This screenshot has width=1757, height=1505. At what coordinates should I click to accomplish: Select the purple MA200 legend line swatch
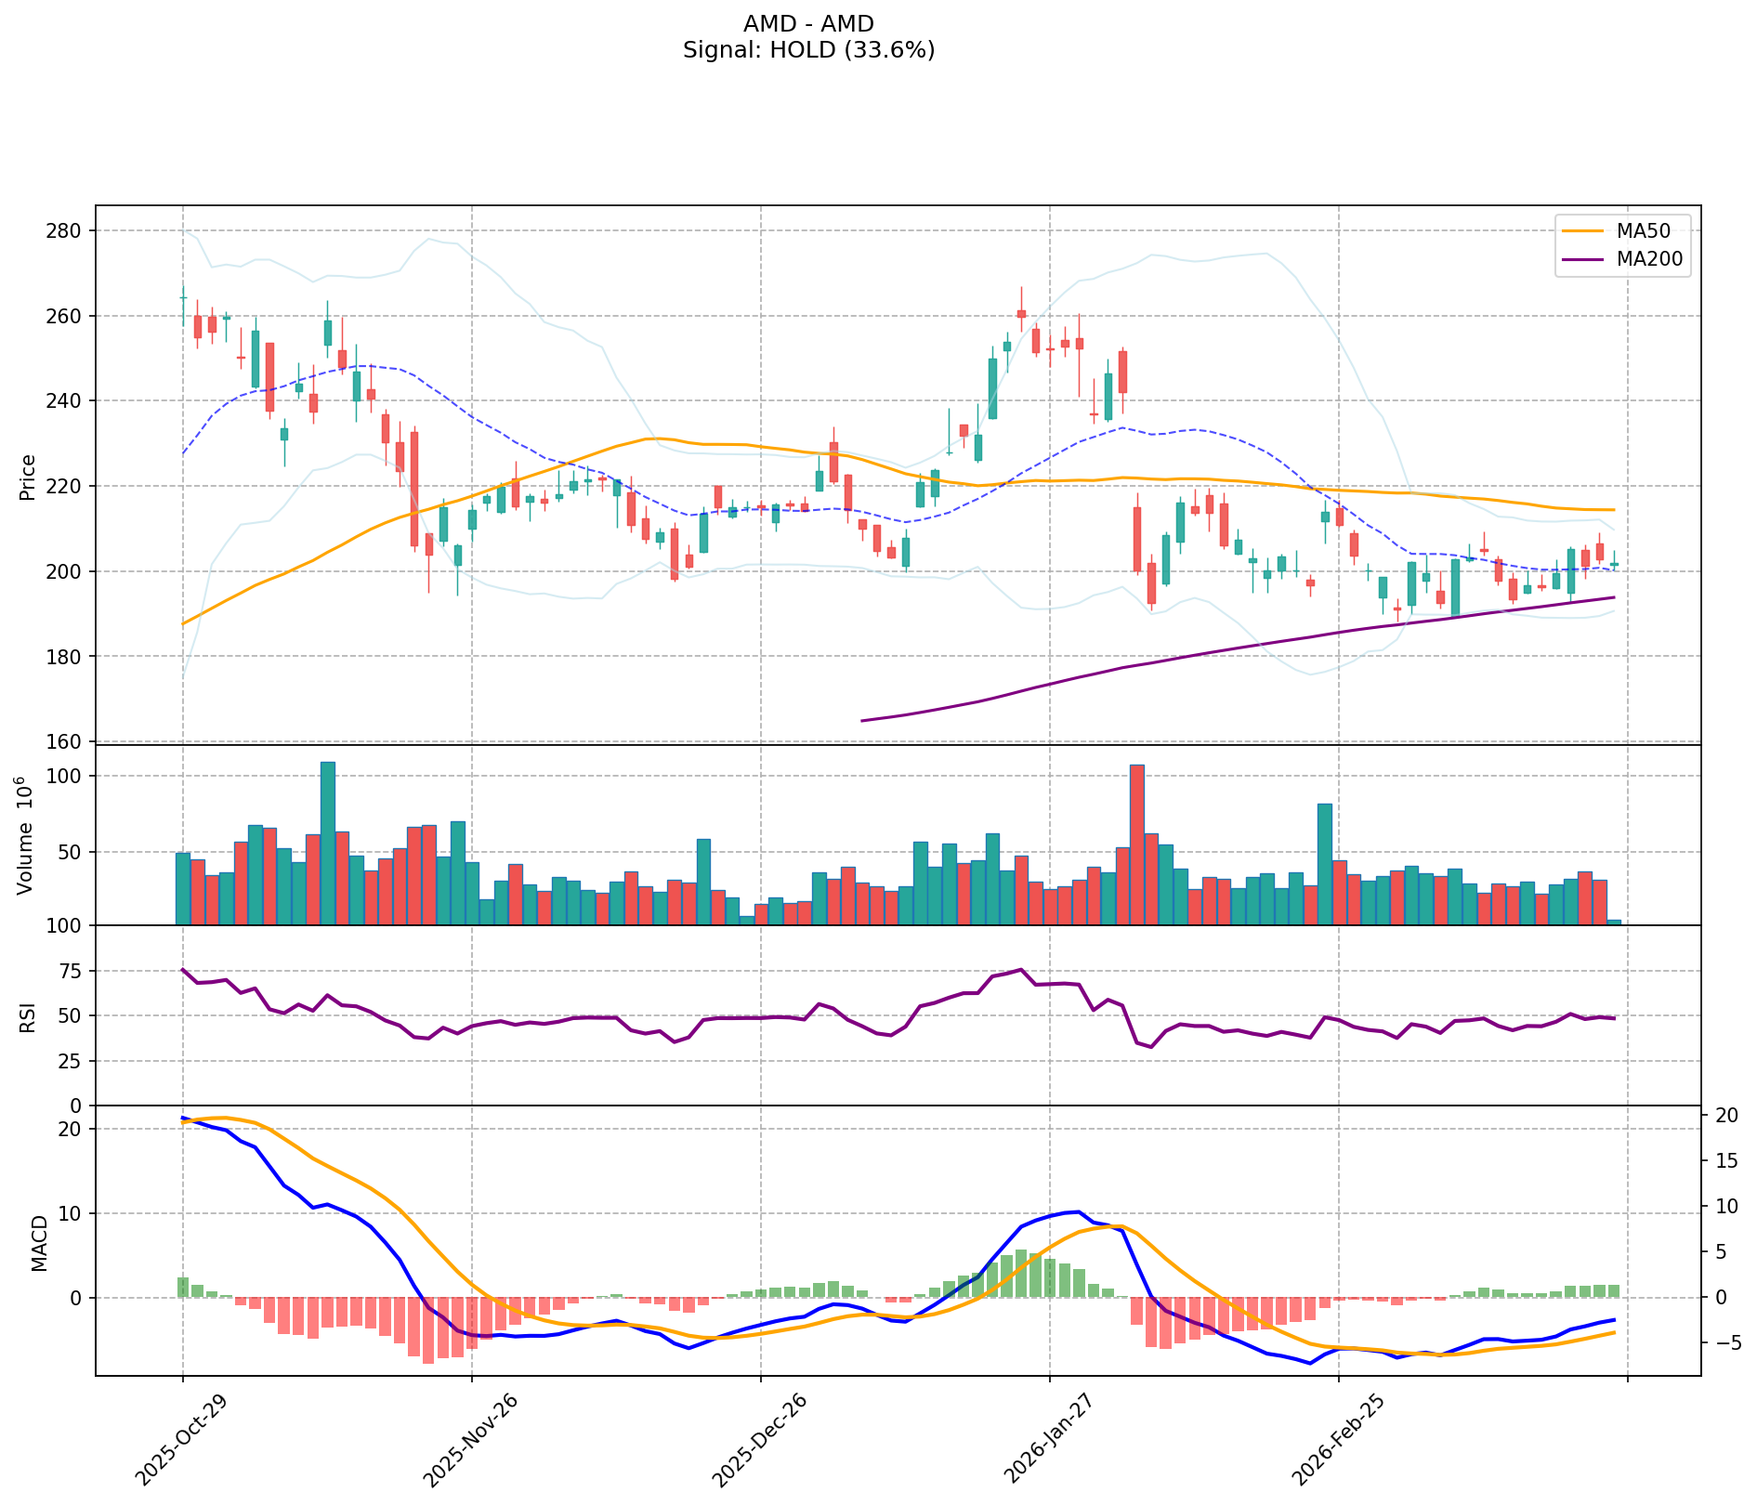pyautogui.click(x=1582, y=259)
